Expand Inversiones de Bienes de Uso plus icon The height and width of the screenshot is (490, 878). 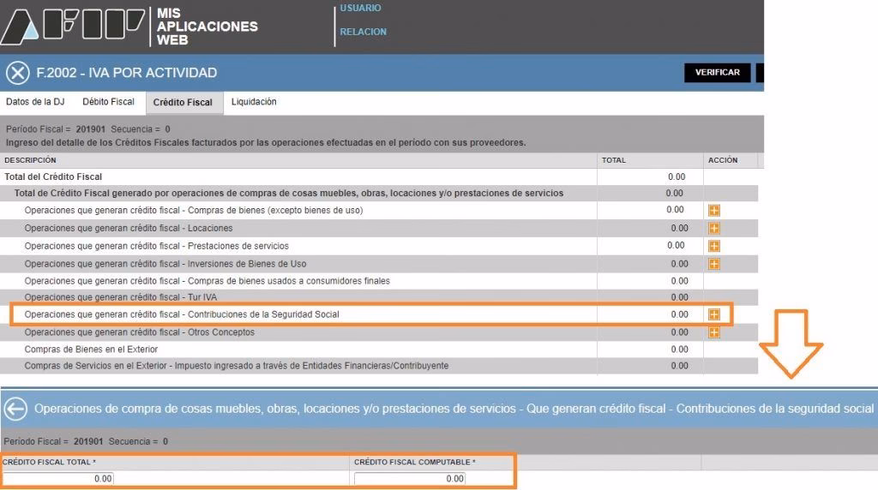pos(714,264)
